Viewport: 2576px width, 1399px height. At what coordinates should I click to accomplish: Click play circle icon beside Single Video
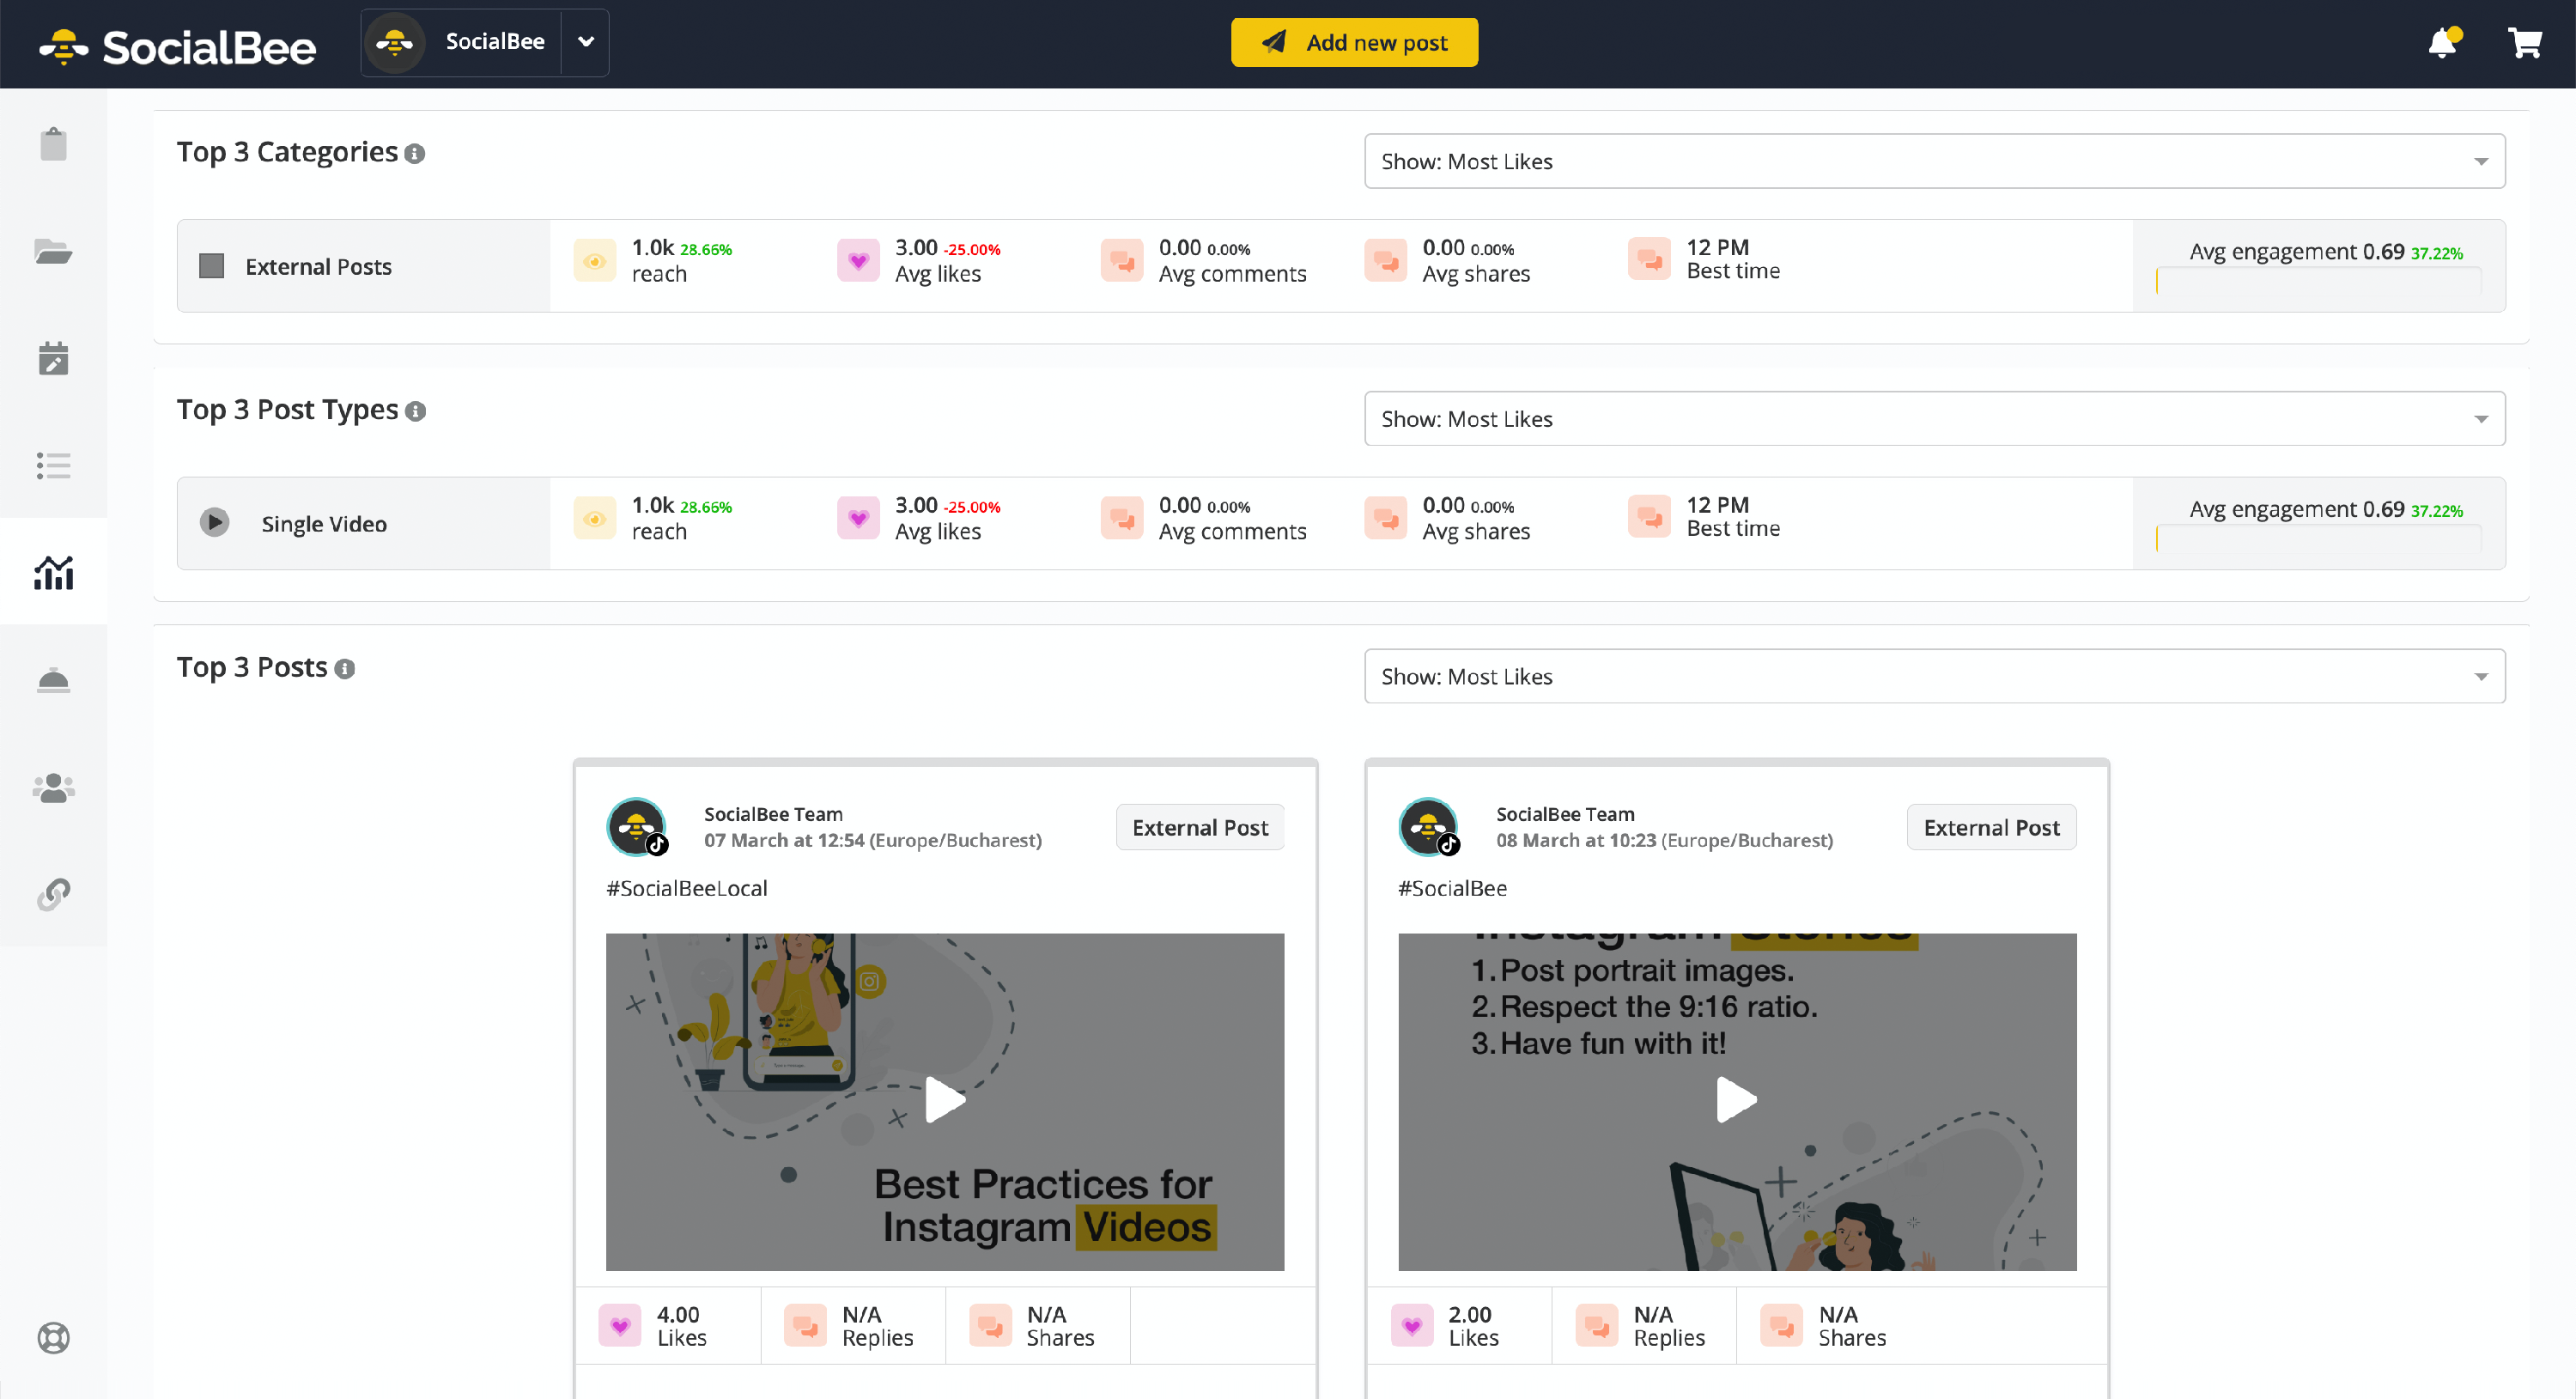coord(214,522)
